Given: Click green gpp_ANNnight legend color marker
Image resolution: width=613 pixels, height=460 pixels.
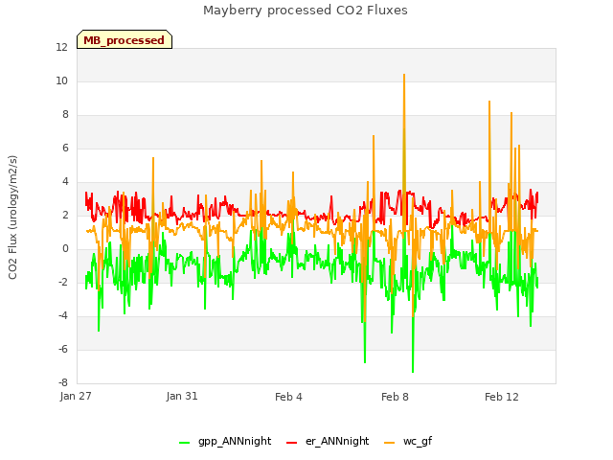Looking at the screenshot, I should (x=185, y=443).
